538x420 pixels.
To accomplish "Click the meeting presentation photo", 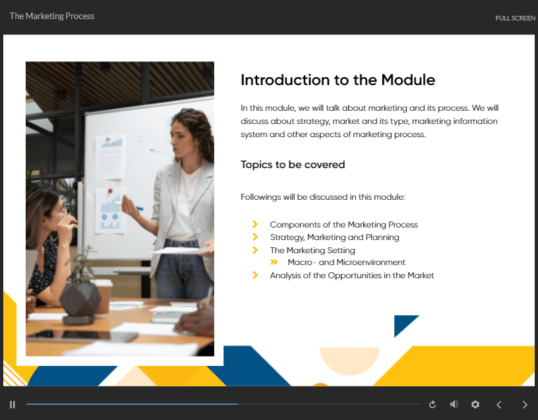I will tap(120, 209).
